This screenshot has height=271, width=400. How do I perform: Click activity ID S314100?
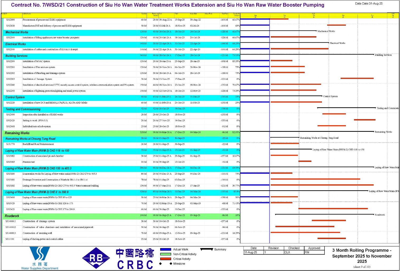(10, 239)
